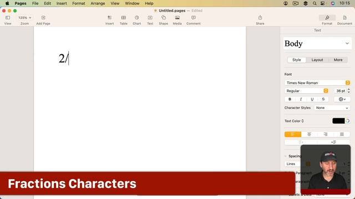Screen dimensions: 355x199
Task: Open the Insert menu in menu bar
Action: tap(62, 3)
